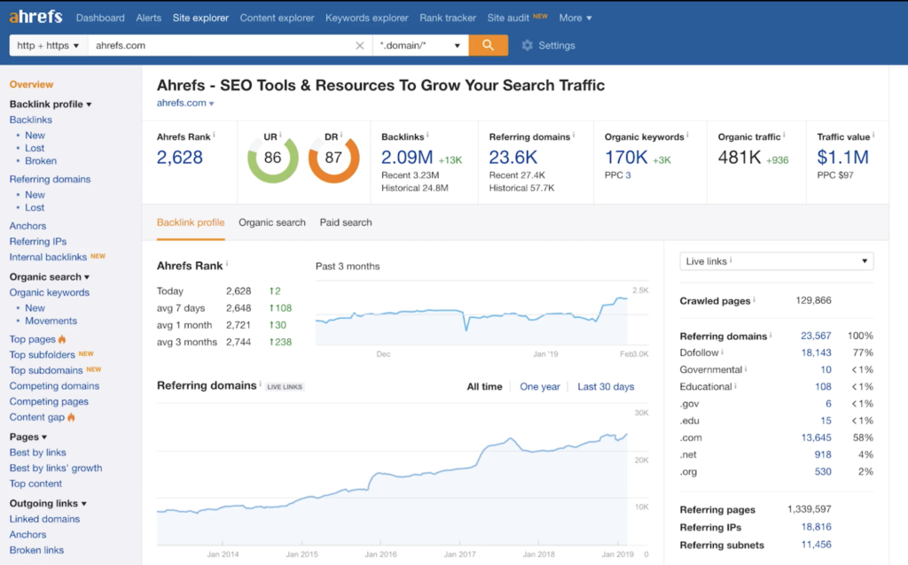The width and height of the screenshot is (908, 565).
Task: Select Site explorer in the top navigation
Action: click(200, 18)
